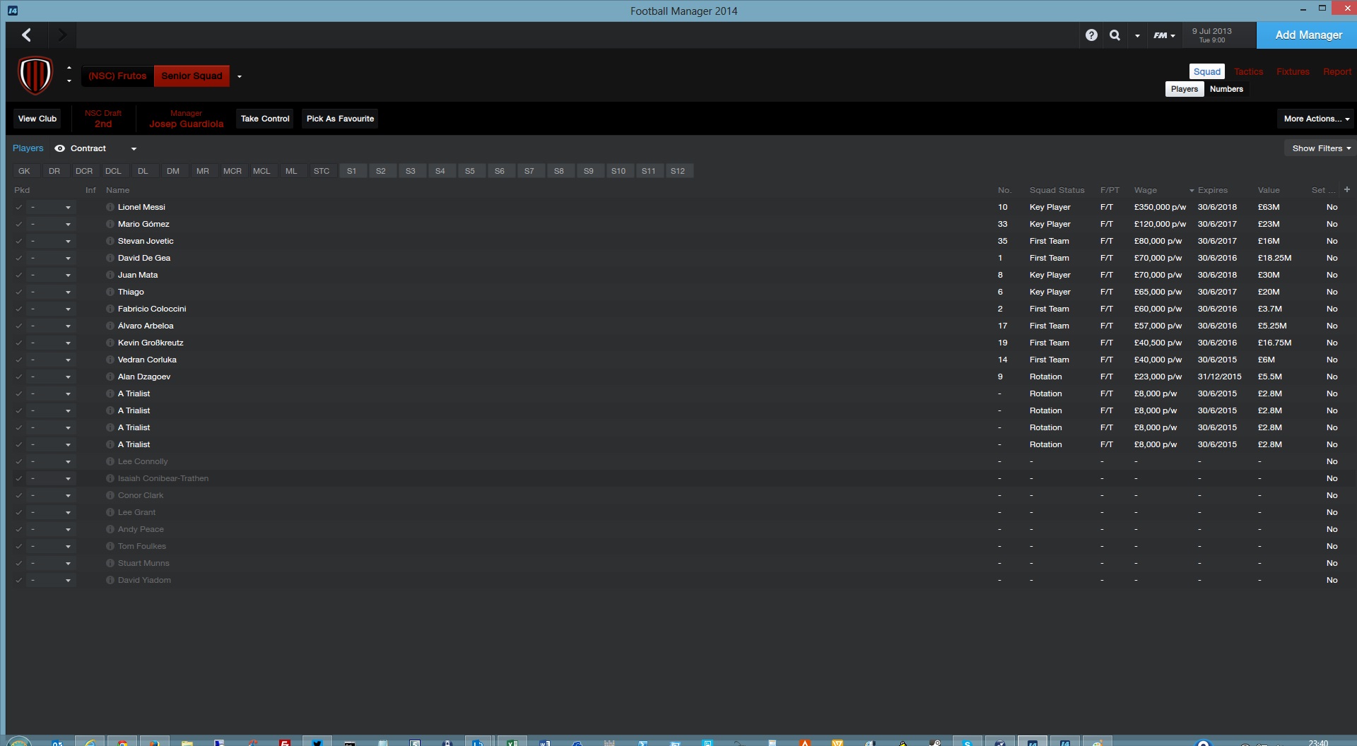
Task: Open picked position dropdown for Stevan Jovetic
Action: 51,241
